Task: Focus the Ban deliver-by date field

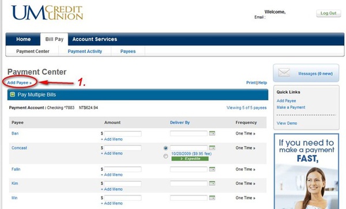Action: pyautogui.click(x=189, y=134)
